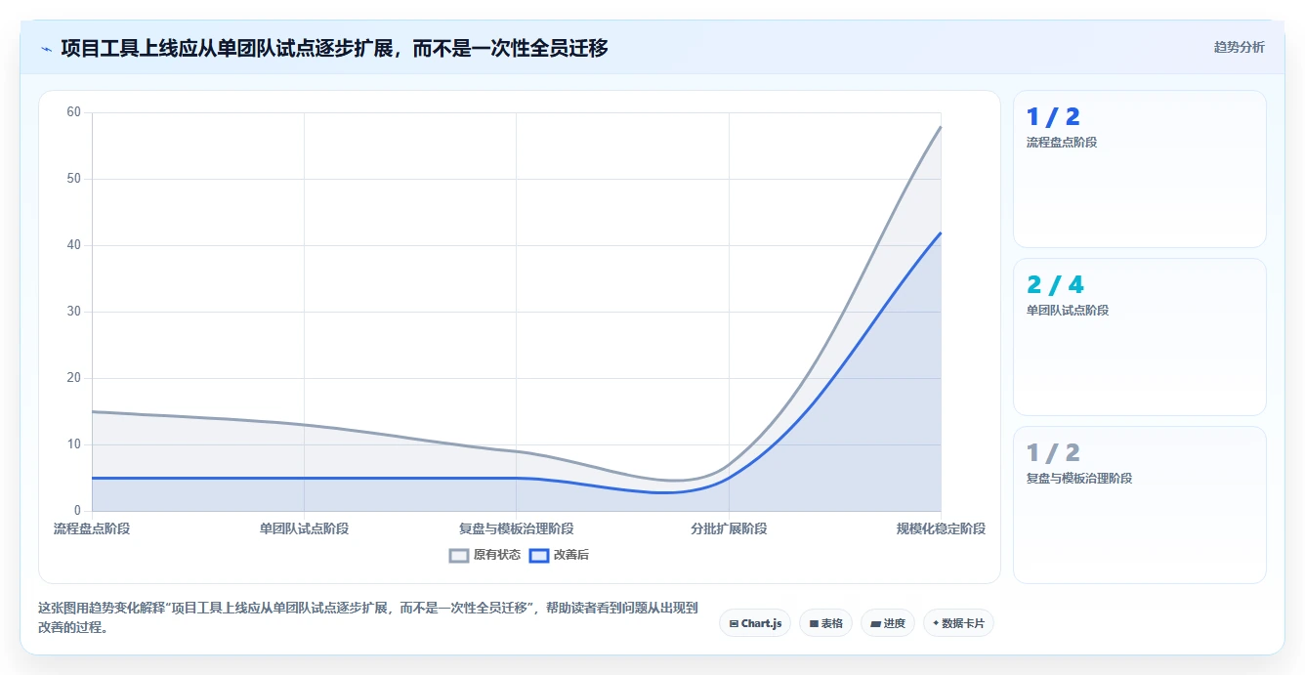Select the 进度 tag
The image size is (1305, 675).
pyautogui.click(x=887, y=623)
